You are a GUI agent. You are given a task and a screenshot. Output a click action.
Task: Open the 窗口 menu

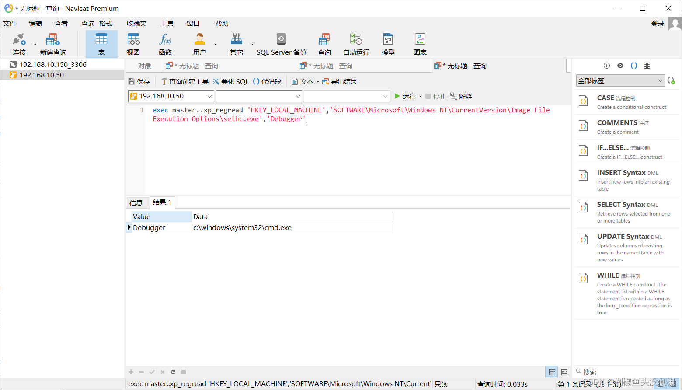tap(193, 24)
